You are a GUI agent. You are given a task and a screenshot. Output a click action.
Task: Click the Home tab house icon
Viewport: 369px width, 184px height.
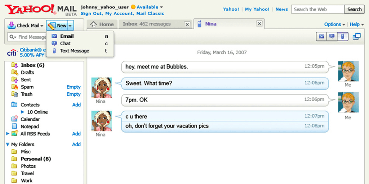click(94, 24)
